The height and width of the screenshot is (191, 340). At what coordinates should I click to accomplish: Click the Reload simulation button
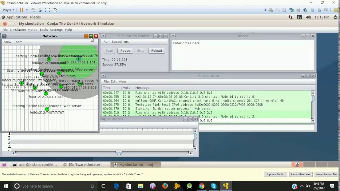(x=156, y=51)
